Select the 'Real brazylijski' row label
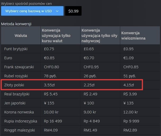This screenshot has width=161, height=136. (17, 94)
